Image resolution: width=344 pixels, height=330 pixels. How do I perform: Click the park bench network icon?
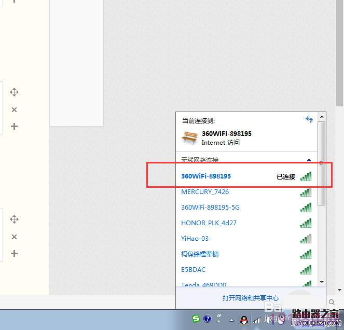coord(189,138)
